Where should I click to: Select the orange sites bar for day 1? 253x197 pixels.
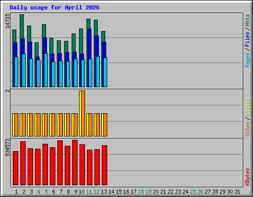click(16, 125)
